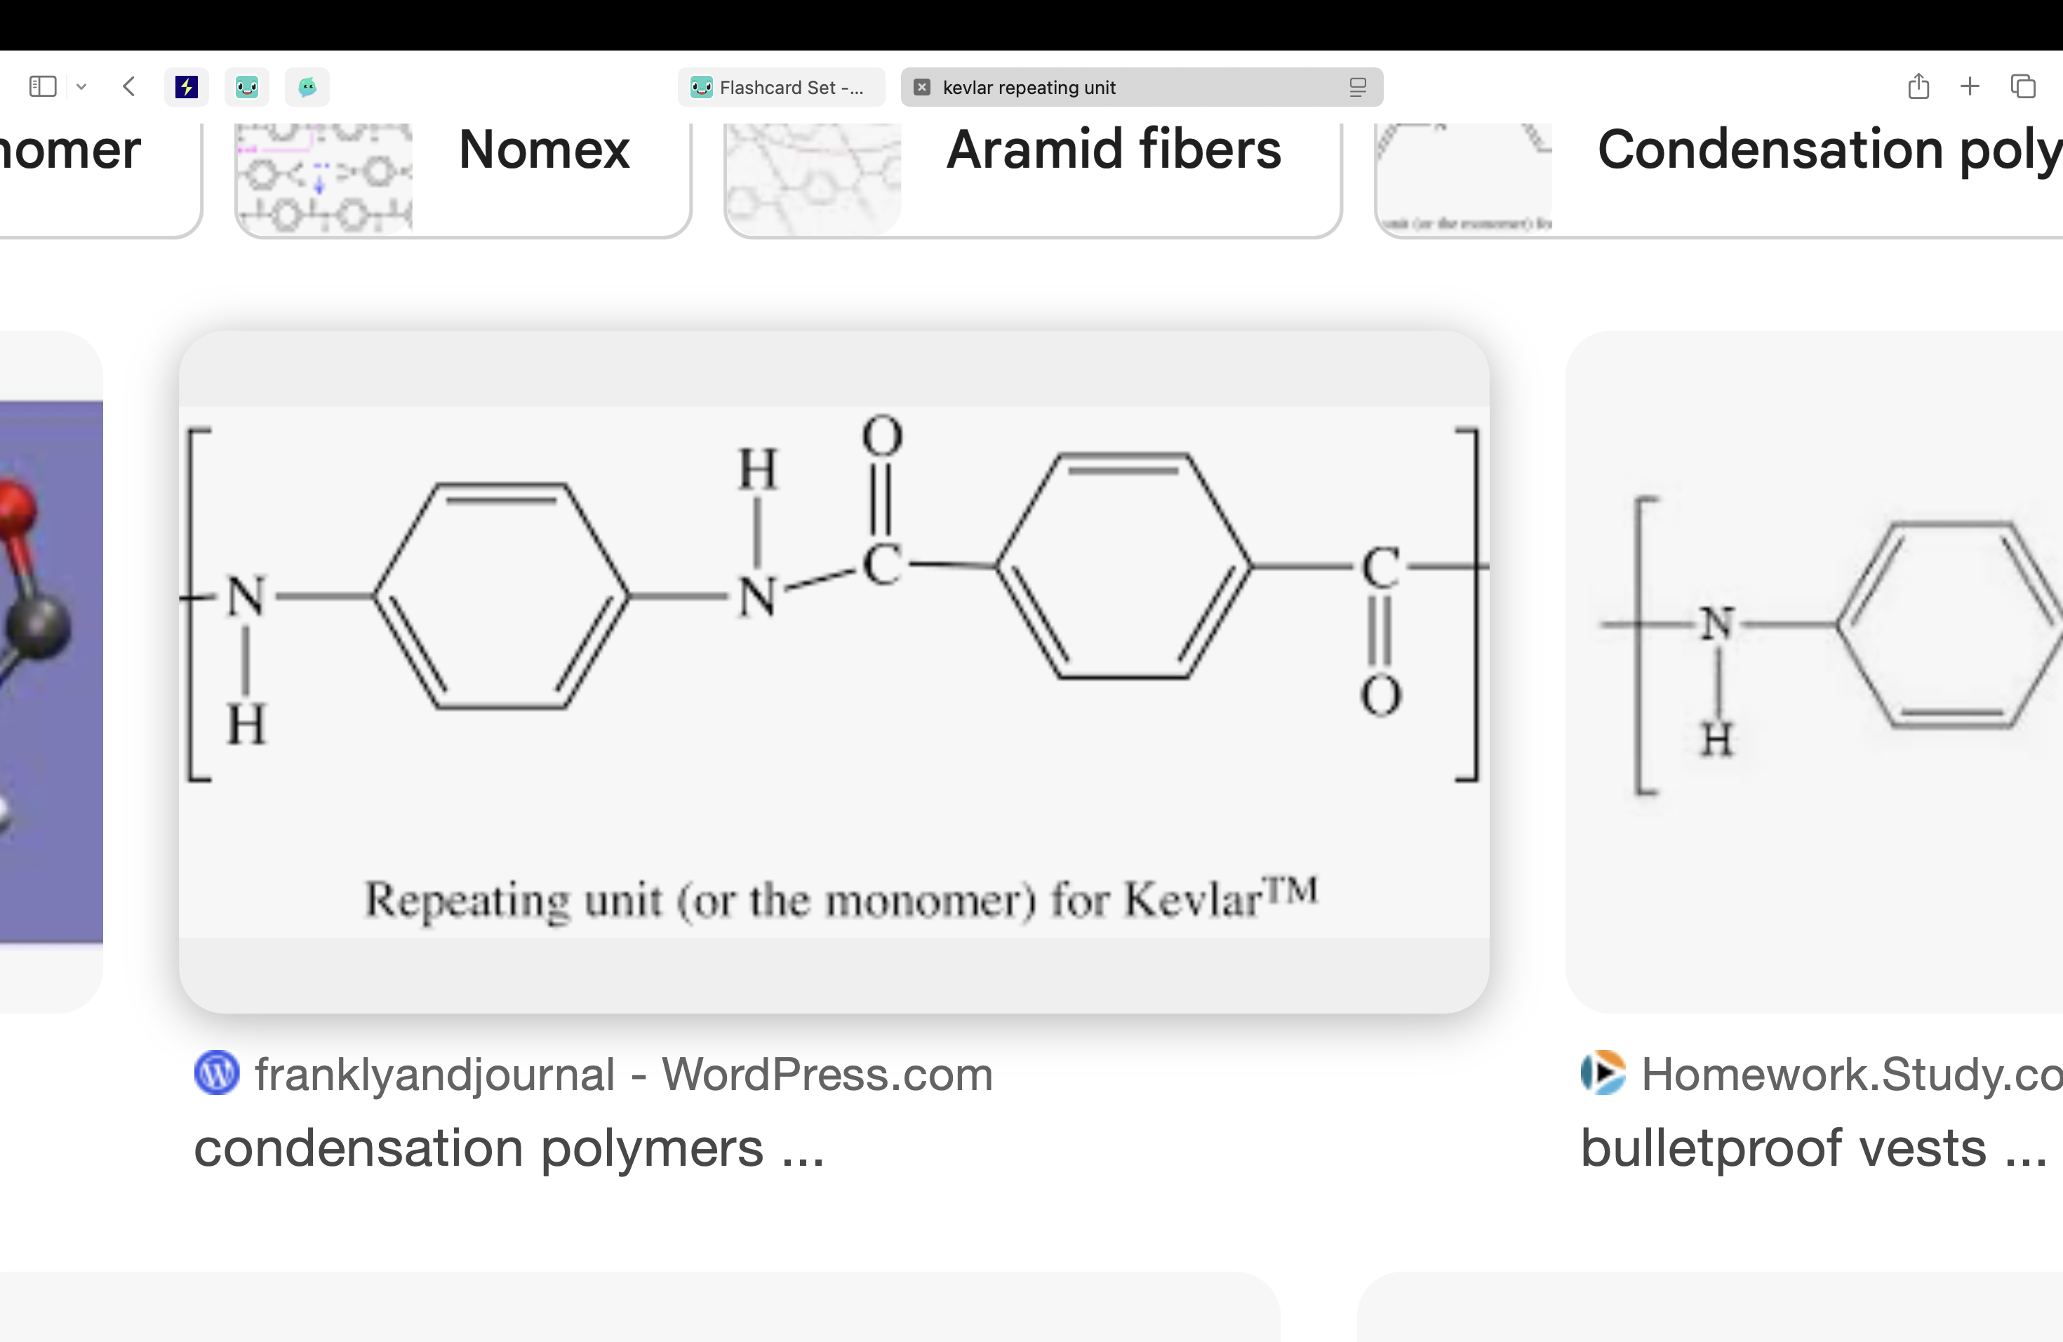
Task: Toggle the Safari sidebar icon
Action: pos(43,87)
